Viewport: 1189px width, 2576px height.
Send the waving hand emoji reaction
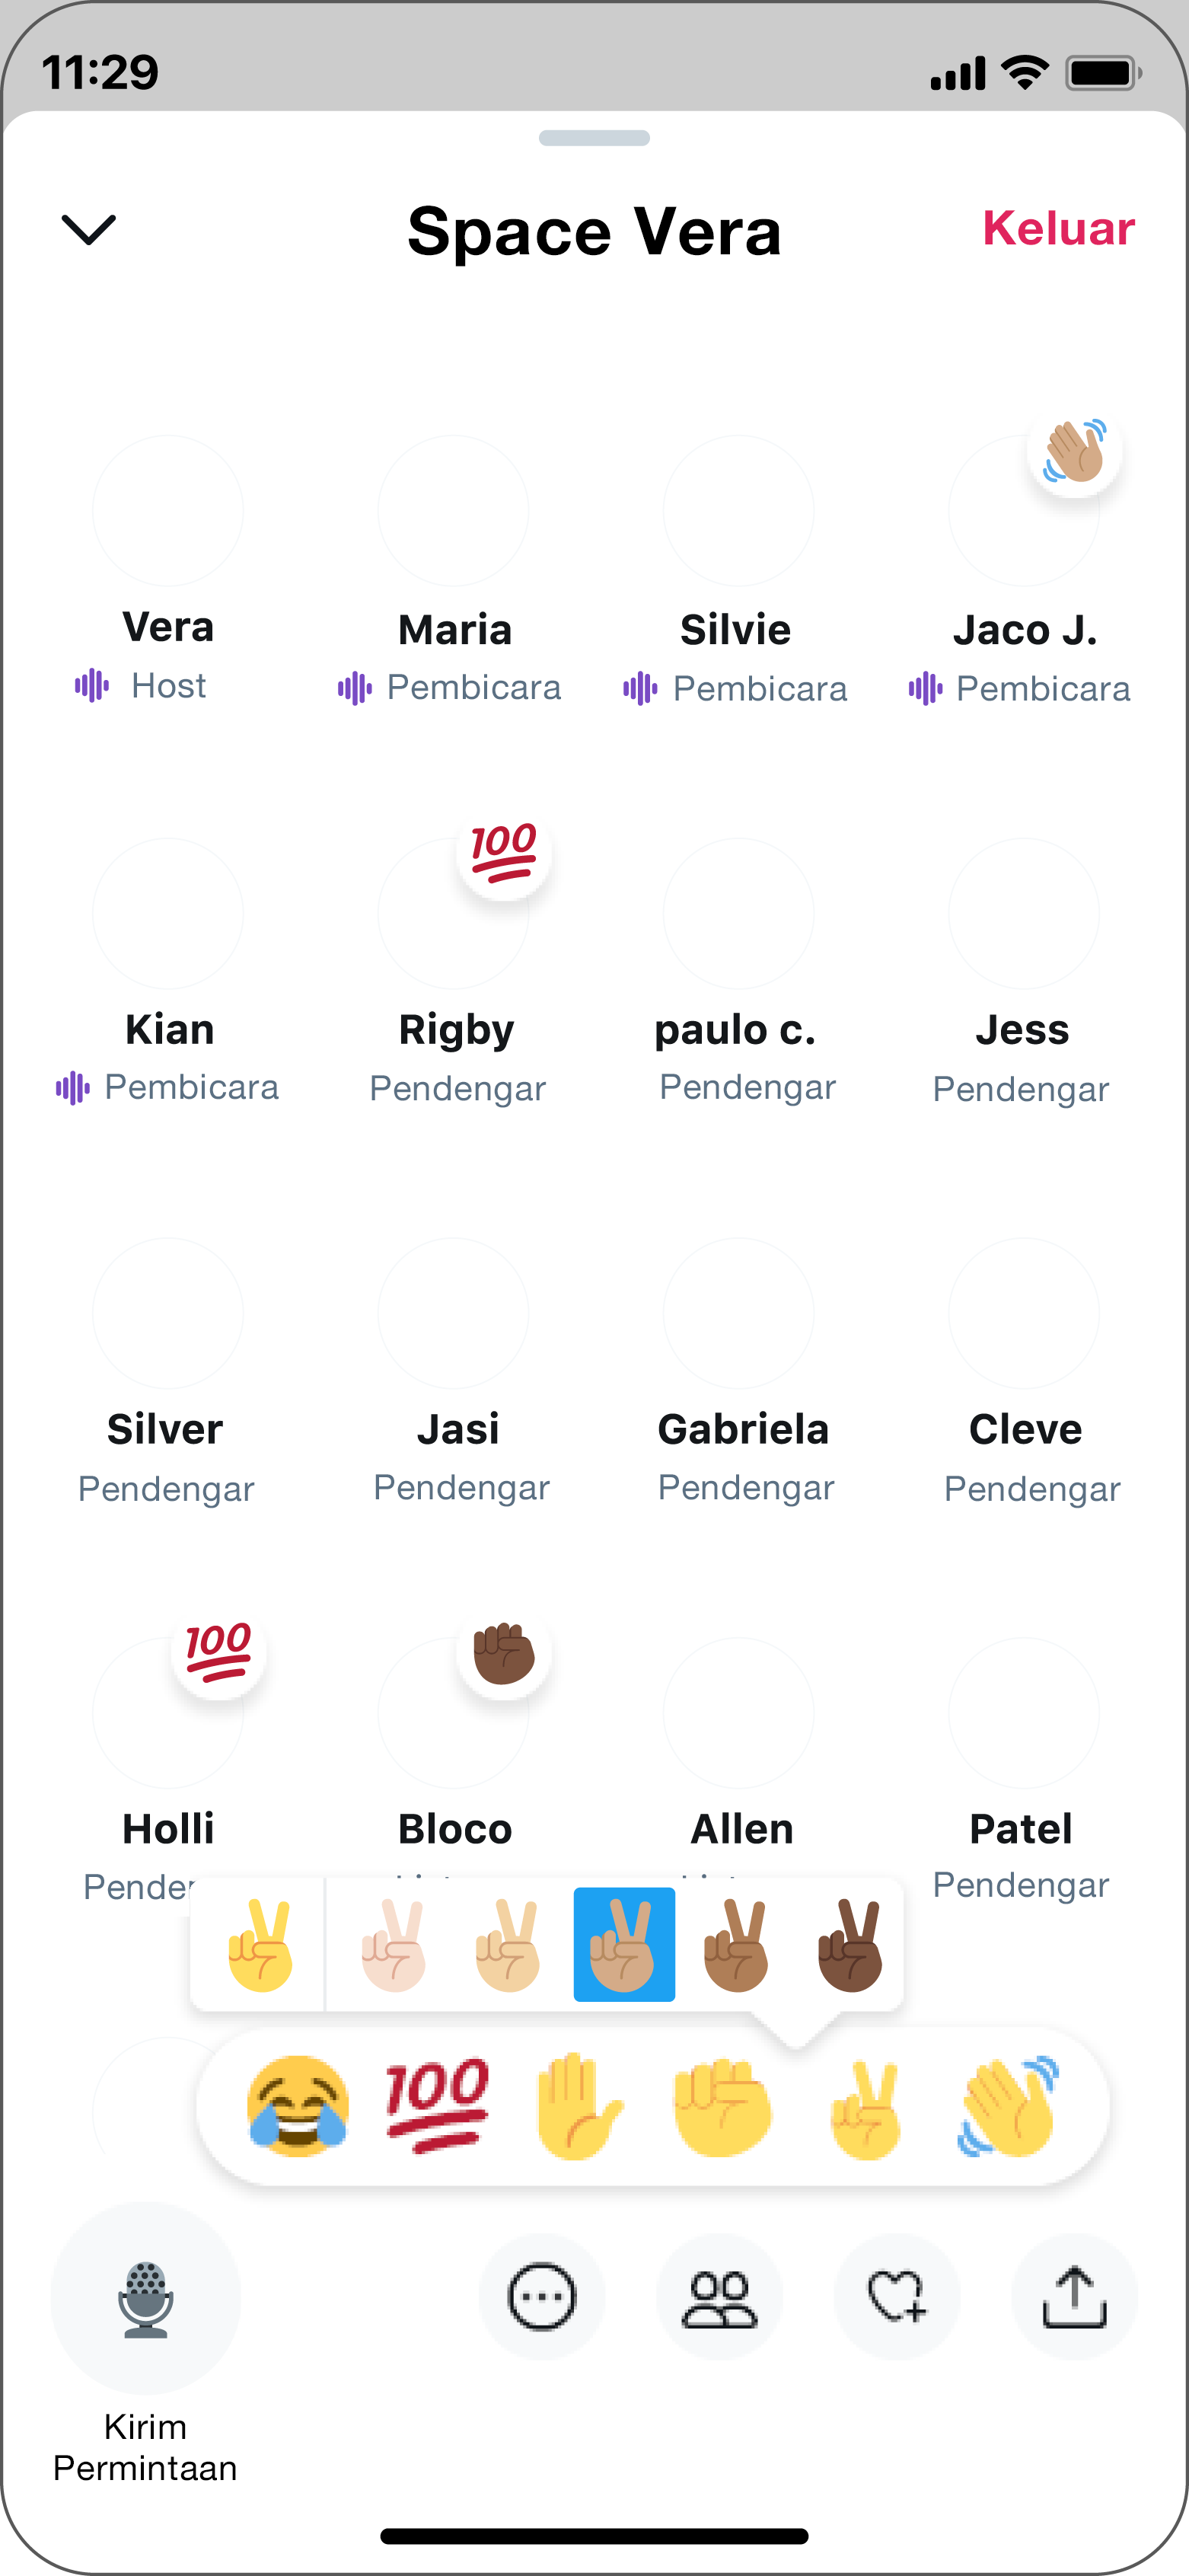click(1008, 2106)
